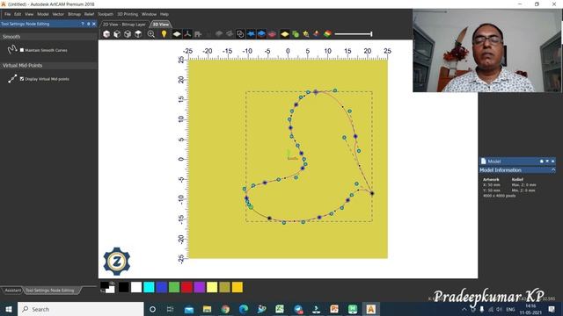Click the pink relief layer icon
Screen dimensions: 563x316
point(272,34)
